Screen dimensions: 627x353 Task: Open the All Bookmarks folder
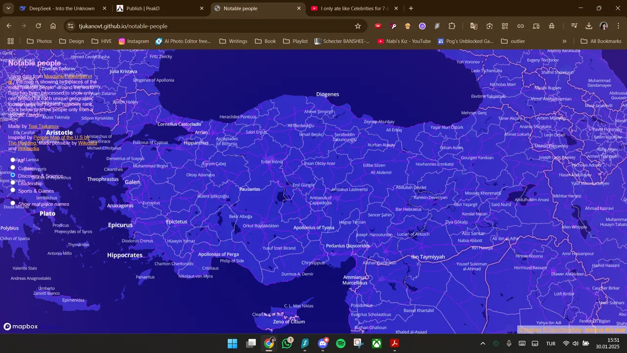[x=601, y=41]
